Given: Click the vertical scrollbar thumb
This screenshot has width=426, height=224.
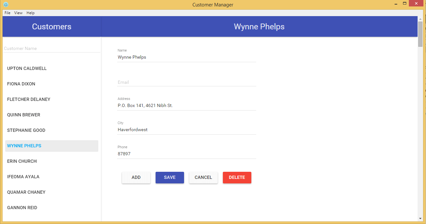Looking at the screenshot, I should pyautogui.click(x=420, y=34).
